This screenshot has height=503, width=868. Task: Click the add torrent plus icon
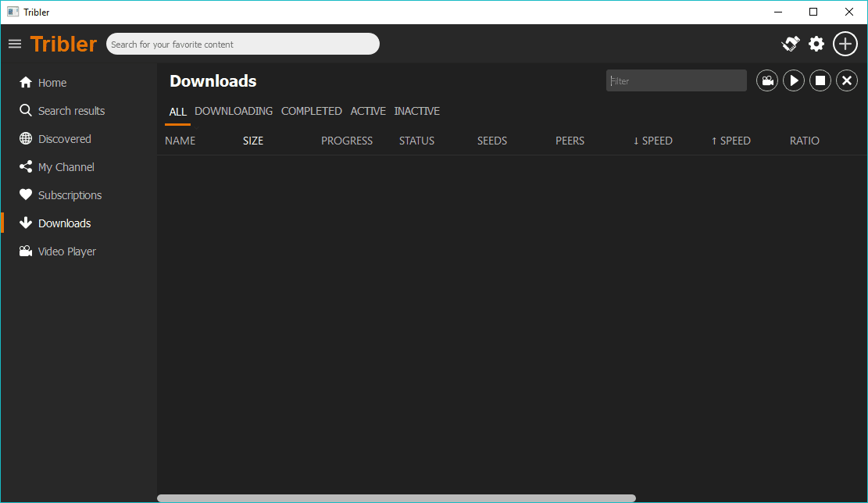pyautogui.click(x=845, y=44)
